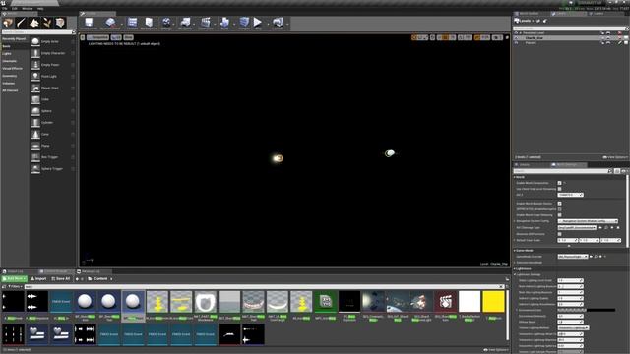
Task: Select the Player Start placement item
Action: click(52, 88)
